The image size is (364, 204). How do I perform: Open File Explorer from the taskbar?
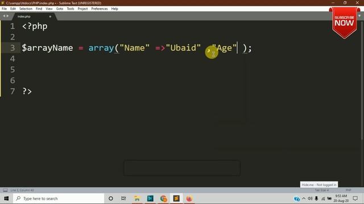pyautogui.click(x=137, y=198)
